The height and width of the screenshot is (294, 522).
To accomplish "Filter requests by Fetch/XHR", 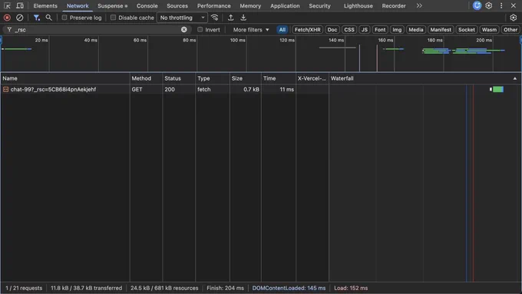I will 307,30.
